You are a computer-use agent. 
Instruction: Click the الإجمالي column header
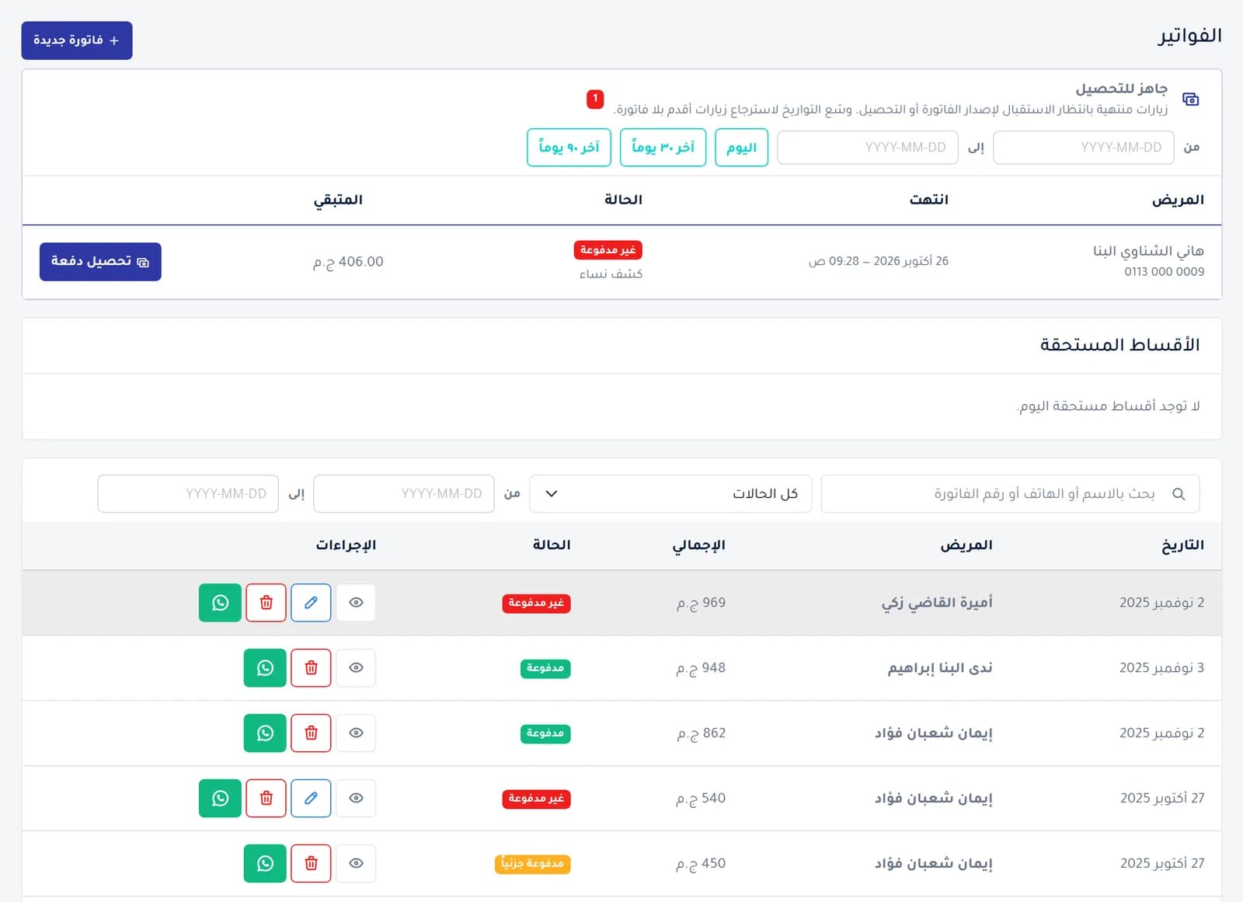(698, 545)
